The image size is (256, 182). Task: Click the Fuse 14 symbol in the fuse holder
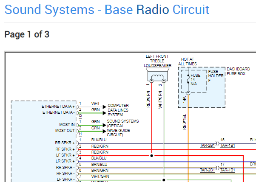188,80
